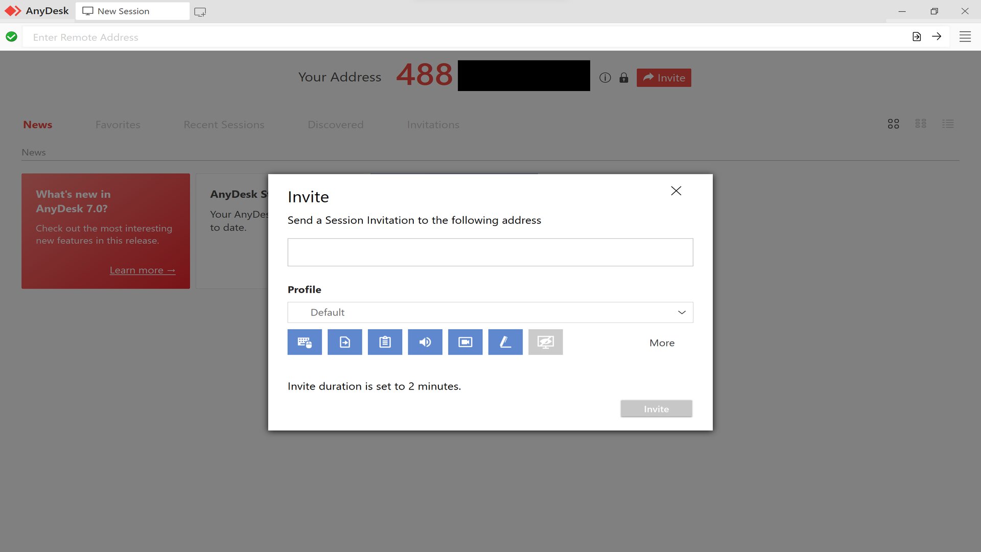Screen dimensions: 981x552
Task: Toggle session recording permission icon
Action: coord(465,342)
